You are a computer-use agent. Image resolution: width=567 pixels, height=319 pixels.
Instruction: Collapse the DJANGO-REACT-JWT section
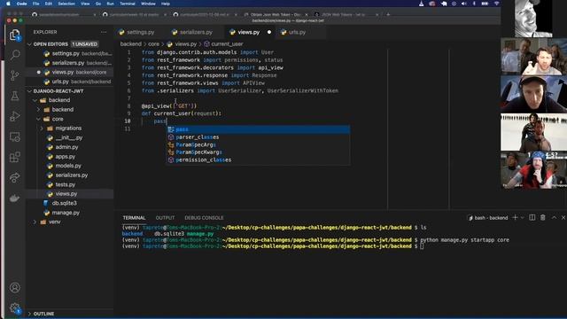pyautogui.click(x=29, y=91)
